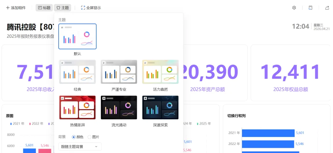Click the 2025年权益总额 label
This screenshot has height=153, width=333.
(x=290, y=89)
